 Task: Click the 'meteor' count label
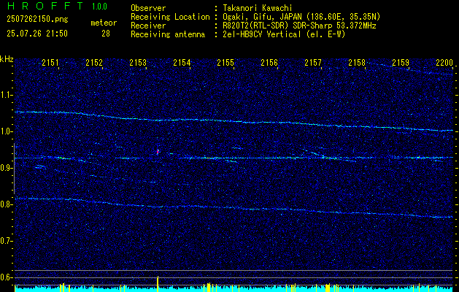coord(104,23)
